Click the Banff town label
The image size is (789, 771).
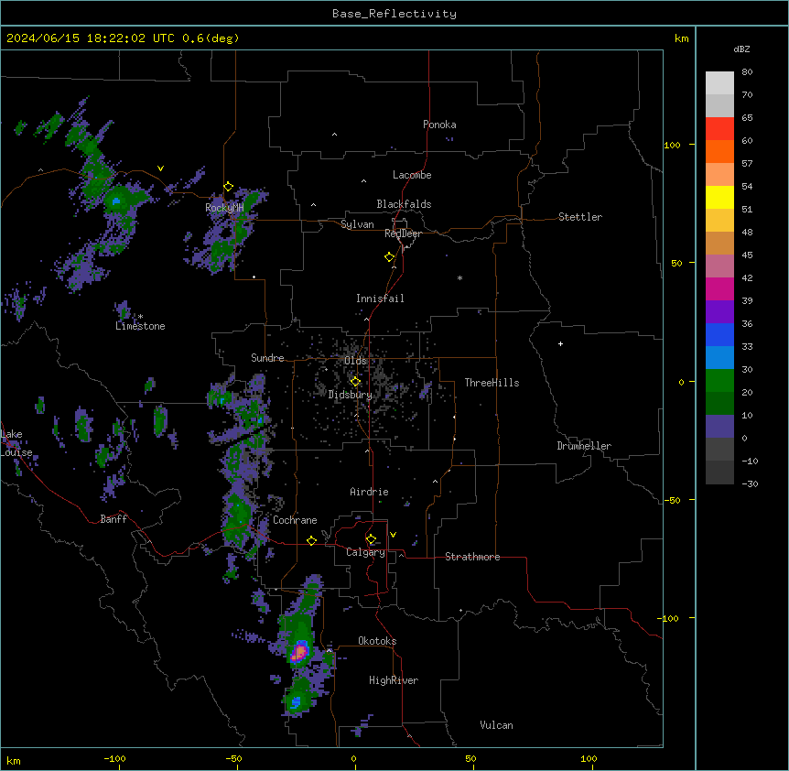pyautogui.click(x=113, y=519)
